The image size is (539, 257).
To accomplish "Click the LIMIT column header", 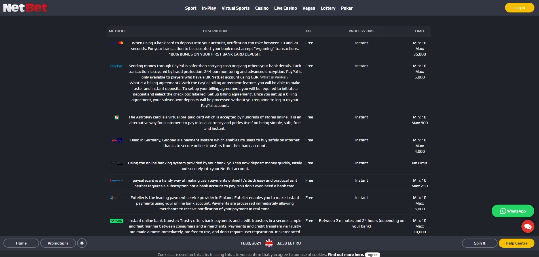I will 420,31.
